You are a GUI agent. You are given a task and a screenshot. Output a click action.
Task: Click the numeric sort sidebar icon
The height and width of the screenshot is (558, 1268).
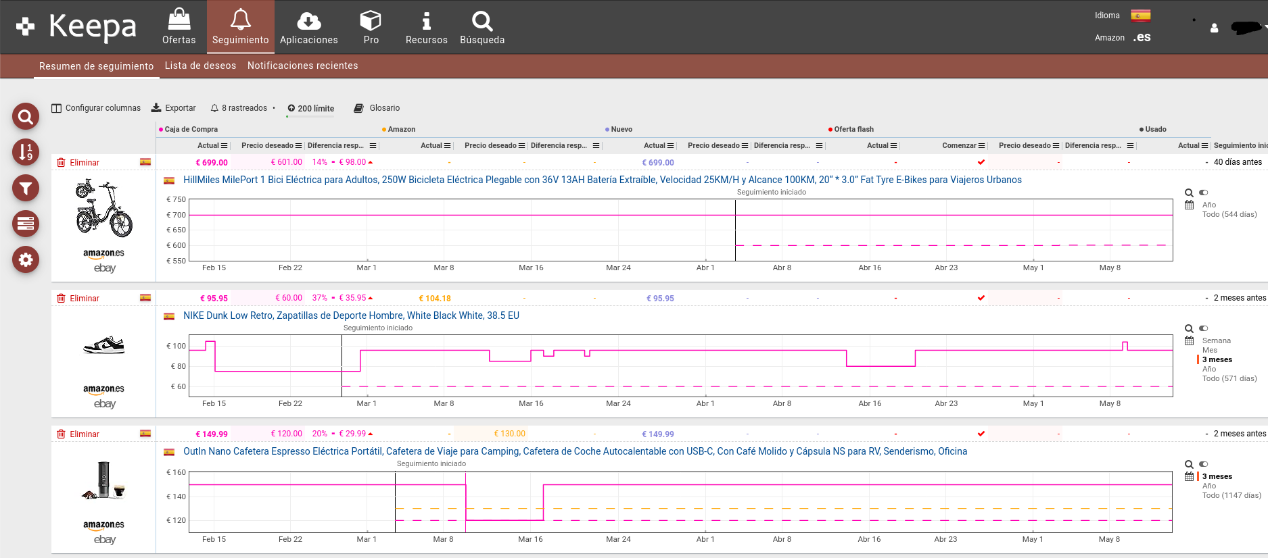(x=26, y=152)
